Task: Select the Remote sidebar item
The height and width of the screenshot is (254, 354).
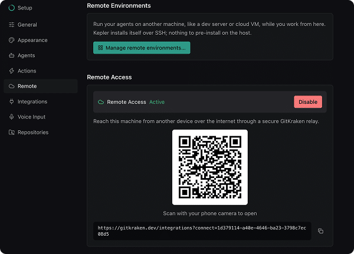Action: coord(40,86)
